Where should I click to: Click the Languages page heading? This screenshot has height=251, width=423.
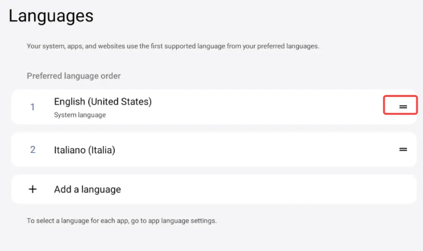click(51, 16)
